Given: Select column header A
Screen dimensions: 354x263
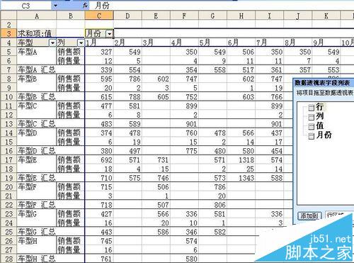Looking at the screenshot, I should coord(37,16).
